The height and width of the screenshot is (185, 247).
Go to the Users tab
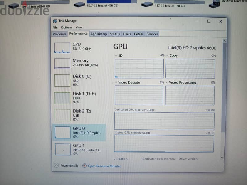pos(127,34)
